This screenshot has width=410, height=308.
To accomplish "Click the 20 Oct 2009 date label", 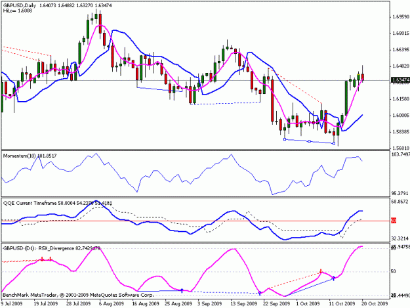I will [375, 303].
